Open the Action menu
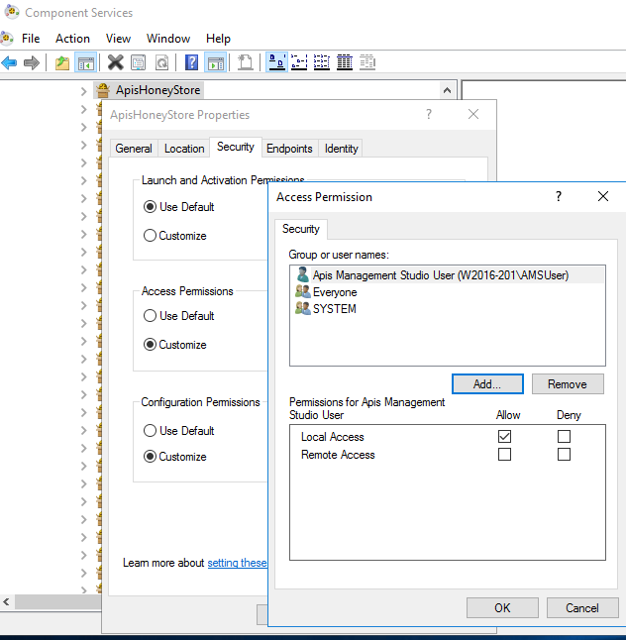 72,39
